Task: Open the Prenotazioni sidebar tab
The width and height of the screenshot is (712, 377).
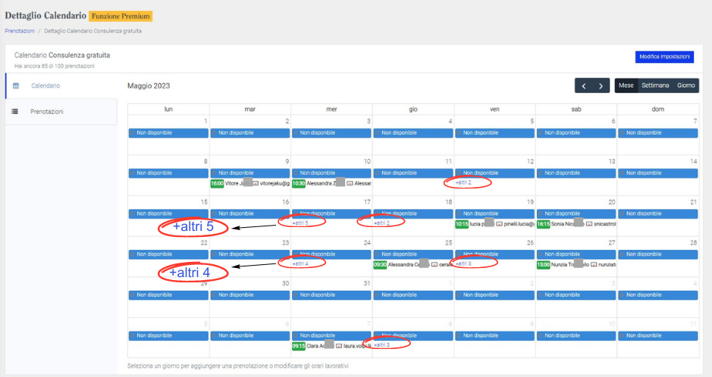Action: [x=46, y=112]
